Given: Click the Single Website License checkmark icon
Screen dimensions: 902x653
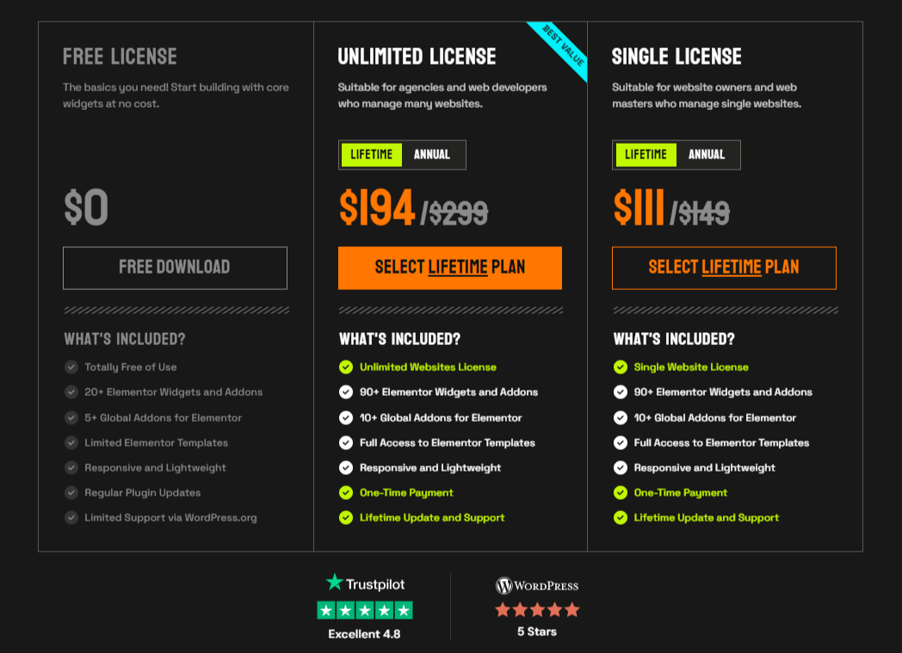Looking at the screenshot, I should coord(620,367).
